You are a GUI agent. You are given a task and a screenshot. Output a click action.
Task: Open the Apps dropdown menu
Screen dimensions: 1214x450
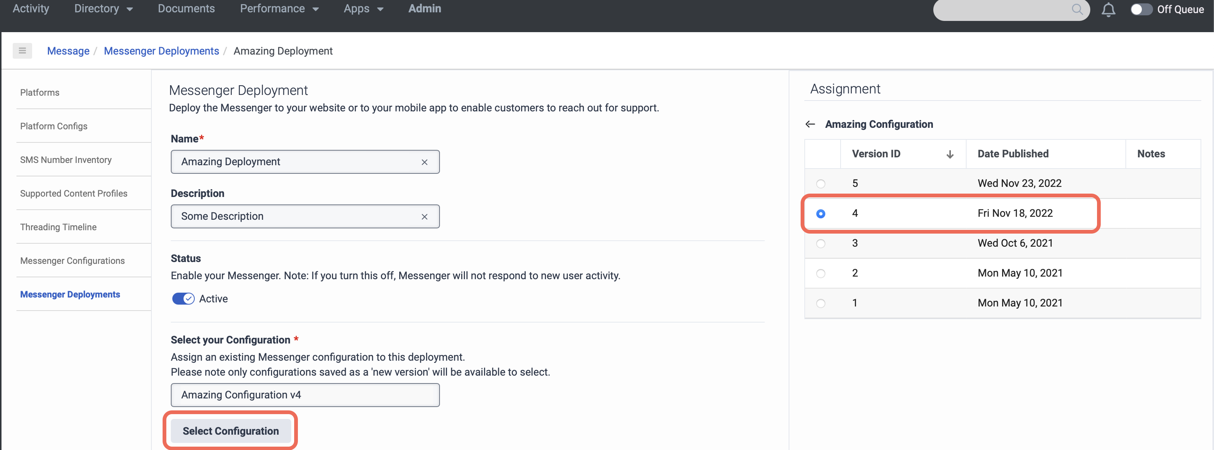pyautogui.click(x=363, y=9)
